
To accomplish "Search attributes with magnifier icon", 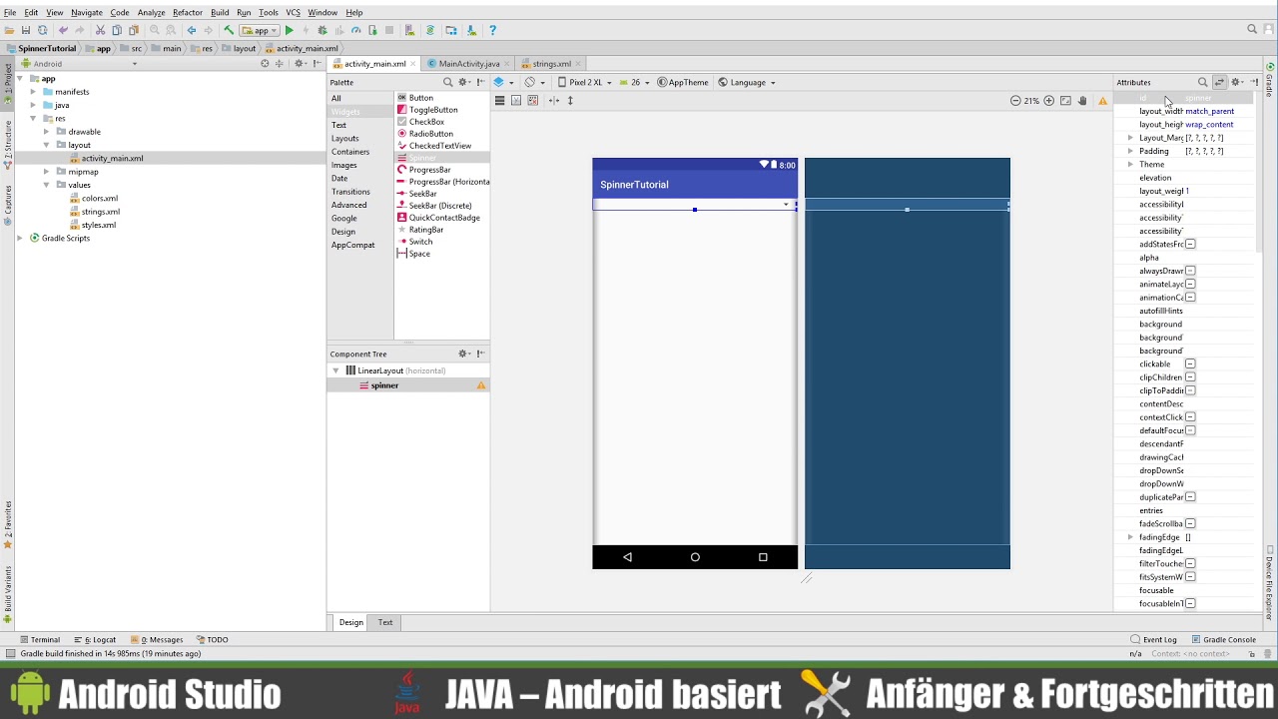I will [x=1203, y=82].
